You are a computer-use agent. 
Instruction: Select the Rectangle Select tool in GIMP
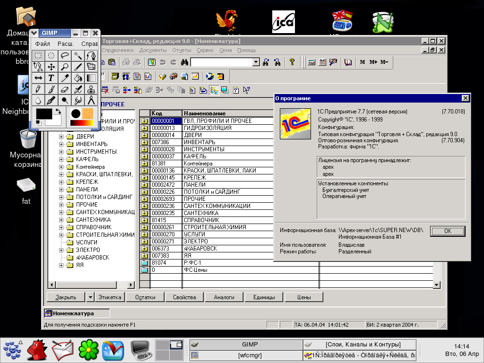tap(38, 56)
